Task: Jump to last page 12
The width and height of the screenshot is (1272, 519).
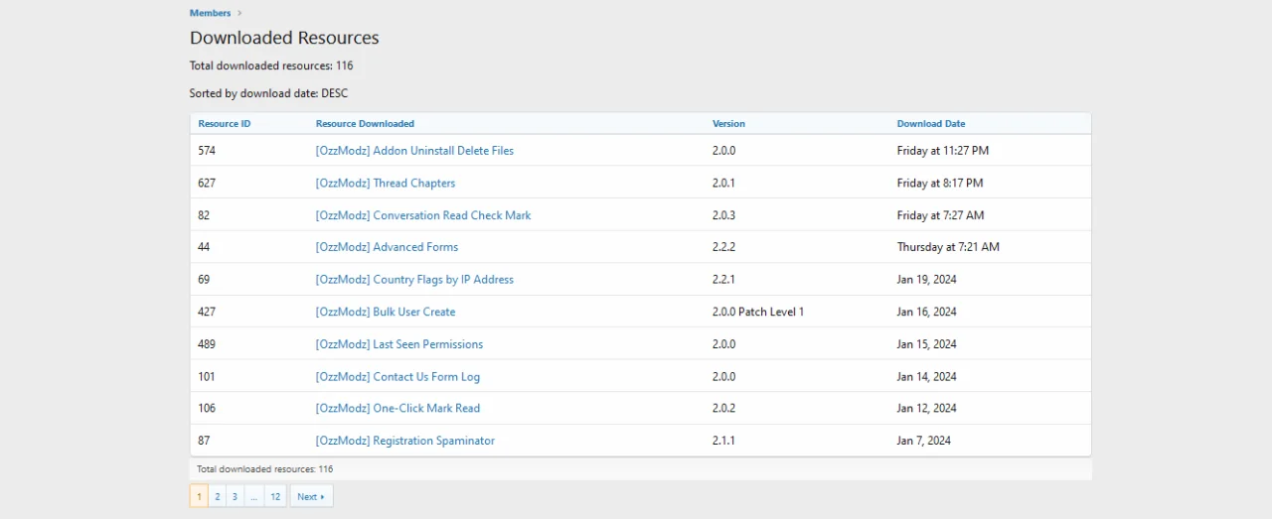Action: pyautogui.click(x=275, y=496)
